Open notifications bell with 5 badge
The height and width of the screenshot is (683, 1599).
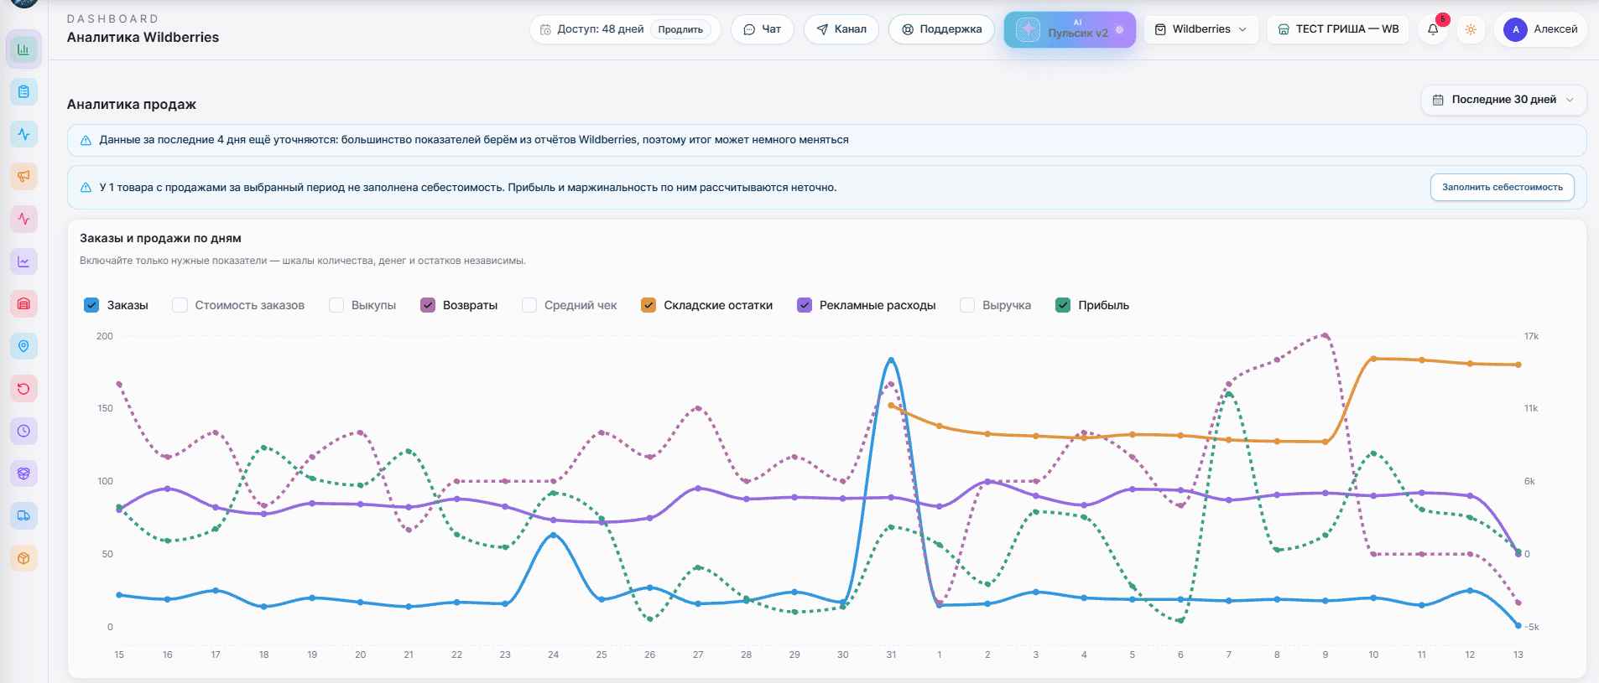1433,29
